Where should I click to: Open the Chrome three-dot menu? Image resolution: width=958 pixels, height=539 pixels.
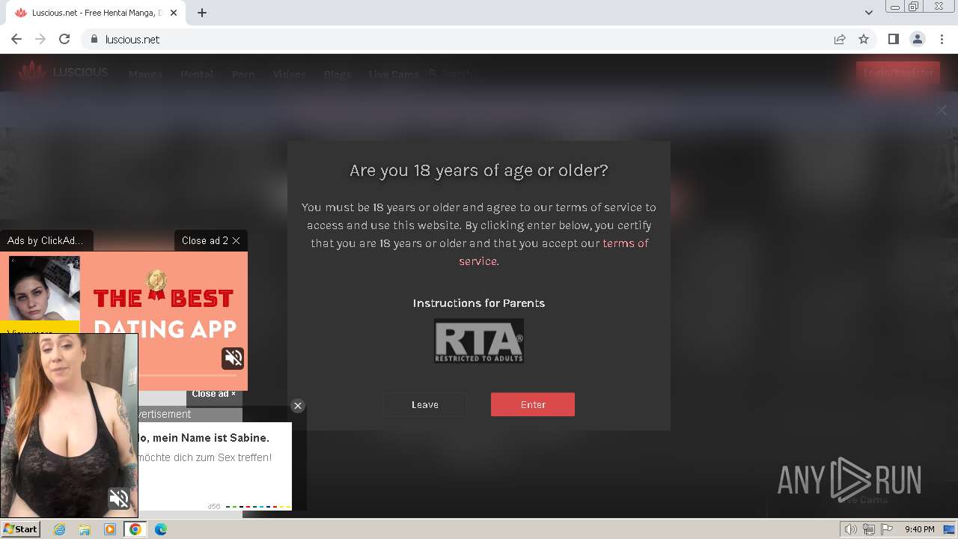pyautogui.click(x=941, y=39)
